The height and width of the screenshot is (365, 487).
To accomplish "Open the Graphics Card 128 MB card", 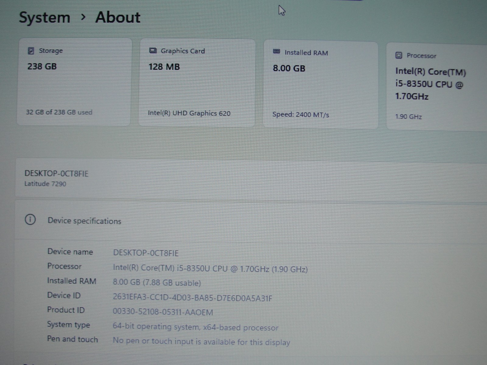I will tap(197, 83).
